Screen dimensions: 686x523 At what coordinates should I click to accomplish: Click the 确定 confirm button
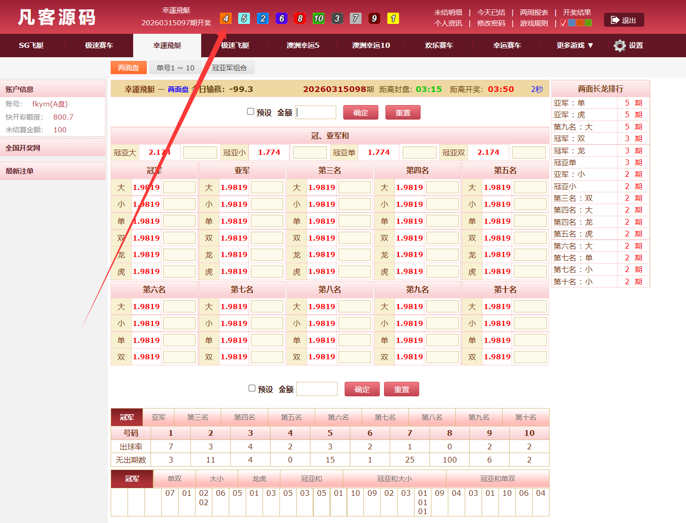361,112
